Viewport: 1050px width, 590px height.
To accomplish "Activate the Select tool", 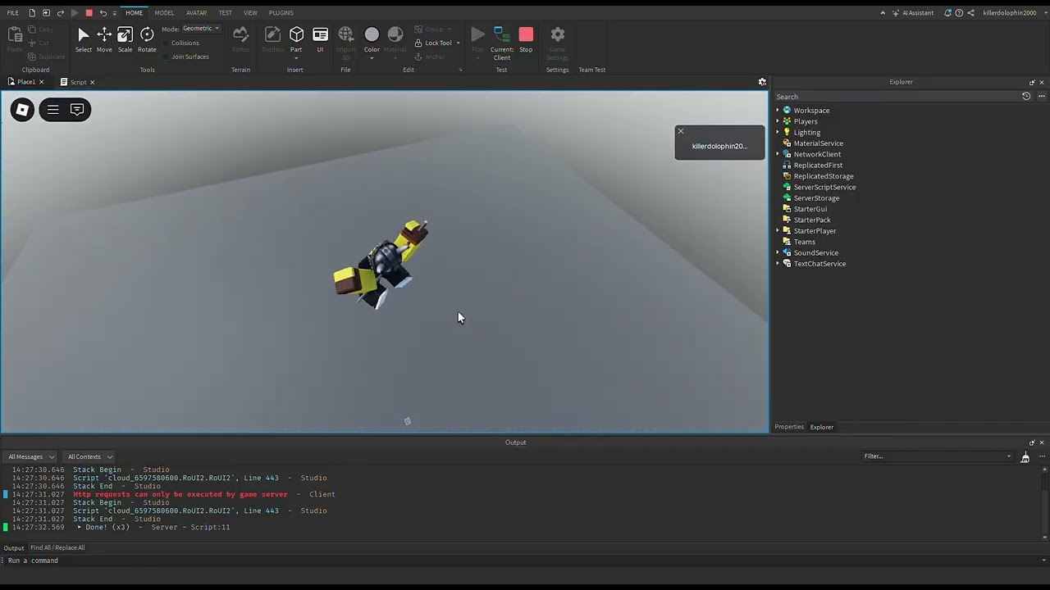I will click(x=83, y=39).
